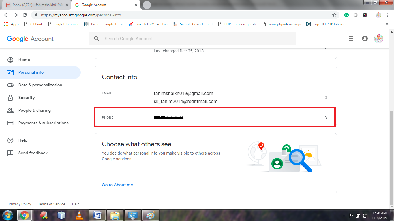Click the Search Google Account field
This screenshot has width=394, height=221.
point(173,38)
